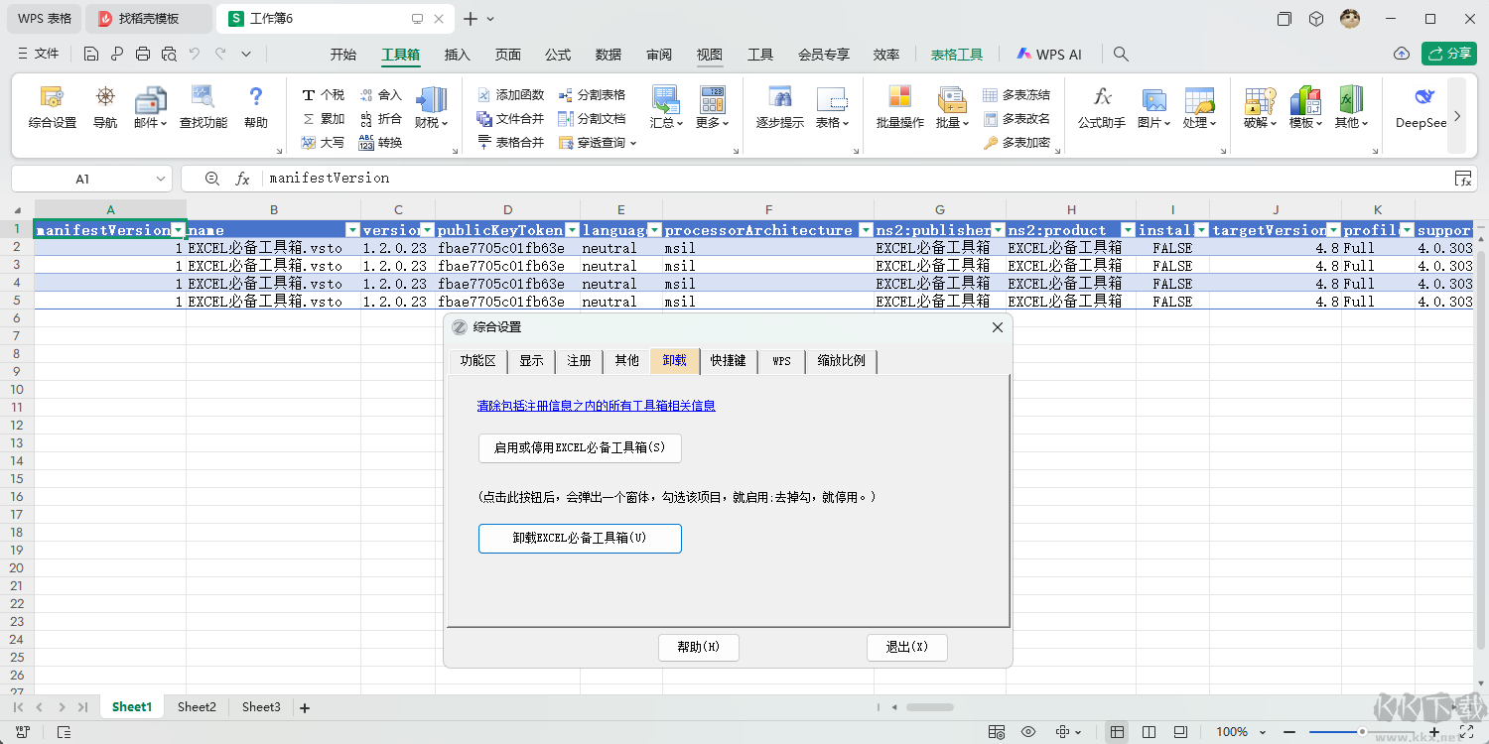The image size is (1489, 744).
Task: Open filter dropdown for name column
Action: pyautogui.click(x=352, y=230)
